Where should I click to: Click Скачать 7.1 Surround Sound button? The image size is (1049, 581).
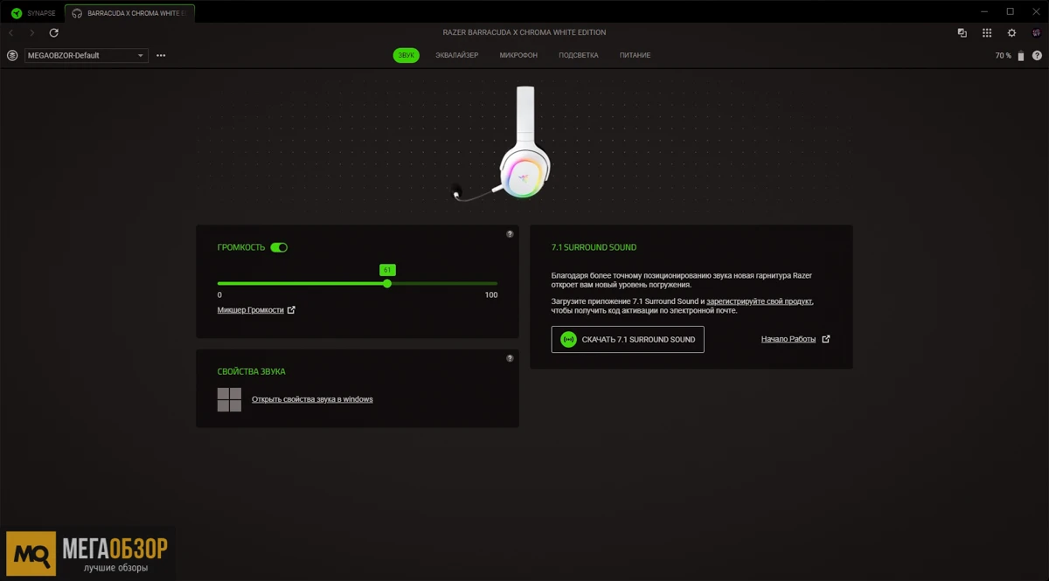coord(628,339)
